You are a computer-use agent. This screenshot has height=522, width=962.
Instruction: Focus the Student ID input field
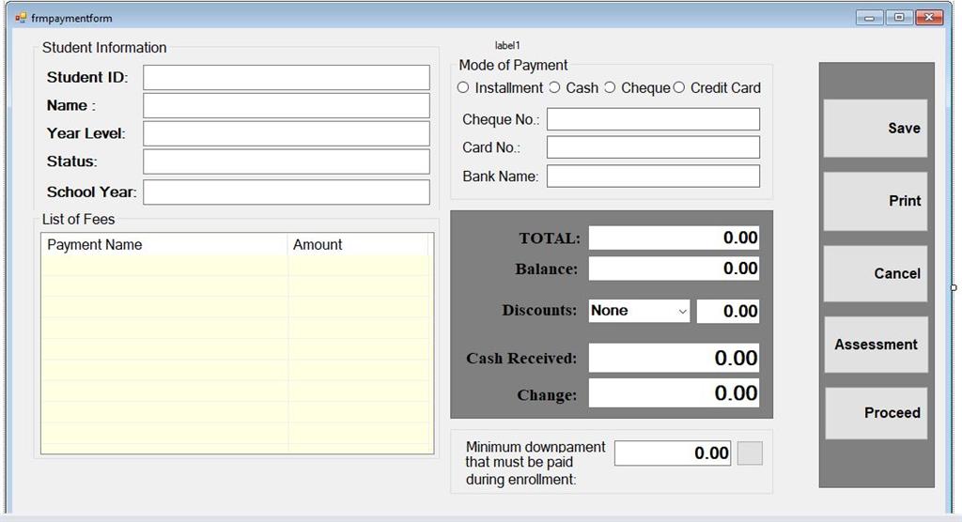pyautogui.click(x=287, y=78)
